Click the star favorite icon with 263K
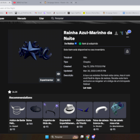This screenshot has width=140, height=140. pyautogui.click(x=9, y=92)
